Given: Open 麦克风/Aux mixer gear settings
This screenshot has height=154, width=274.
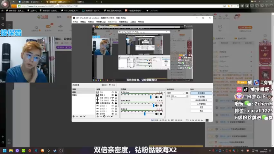Looking at the screenshot, I should pyautogui.click(x=161, y=97).
